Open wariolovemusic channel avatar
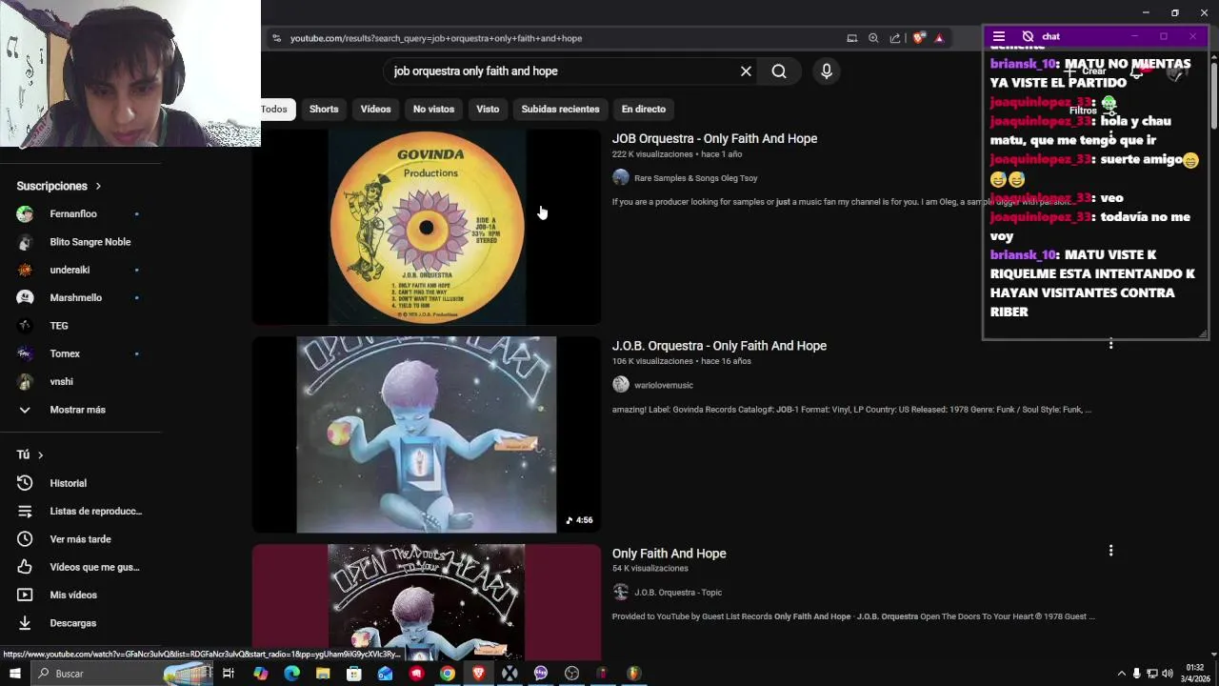1219x686 pixels. (x=621, y=385)
